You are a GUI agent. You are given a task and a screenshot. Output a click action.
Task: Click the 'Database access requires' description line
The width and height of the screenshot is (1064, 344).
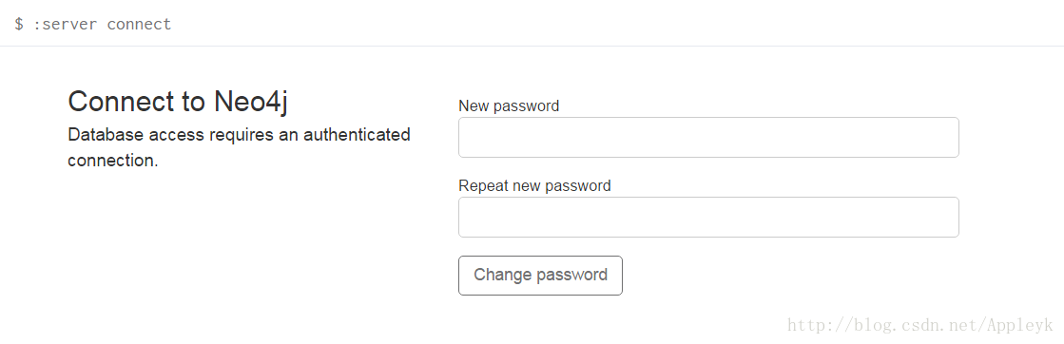click(239, 134)
